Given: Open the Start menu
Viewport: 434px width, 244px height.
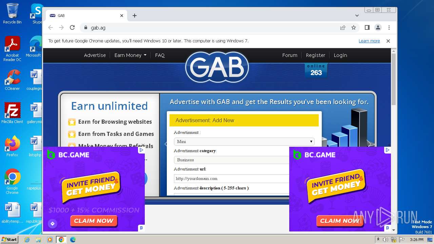Looking at the screenshot, I should (x=9, y=240).
